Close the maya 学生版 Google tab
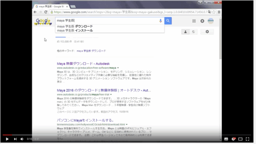Viewport: 256px width, 144px height. (x=67, y=6)
